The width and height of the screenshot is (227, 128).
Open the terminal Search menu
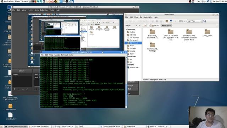click(x=57, y=55)
